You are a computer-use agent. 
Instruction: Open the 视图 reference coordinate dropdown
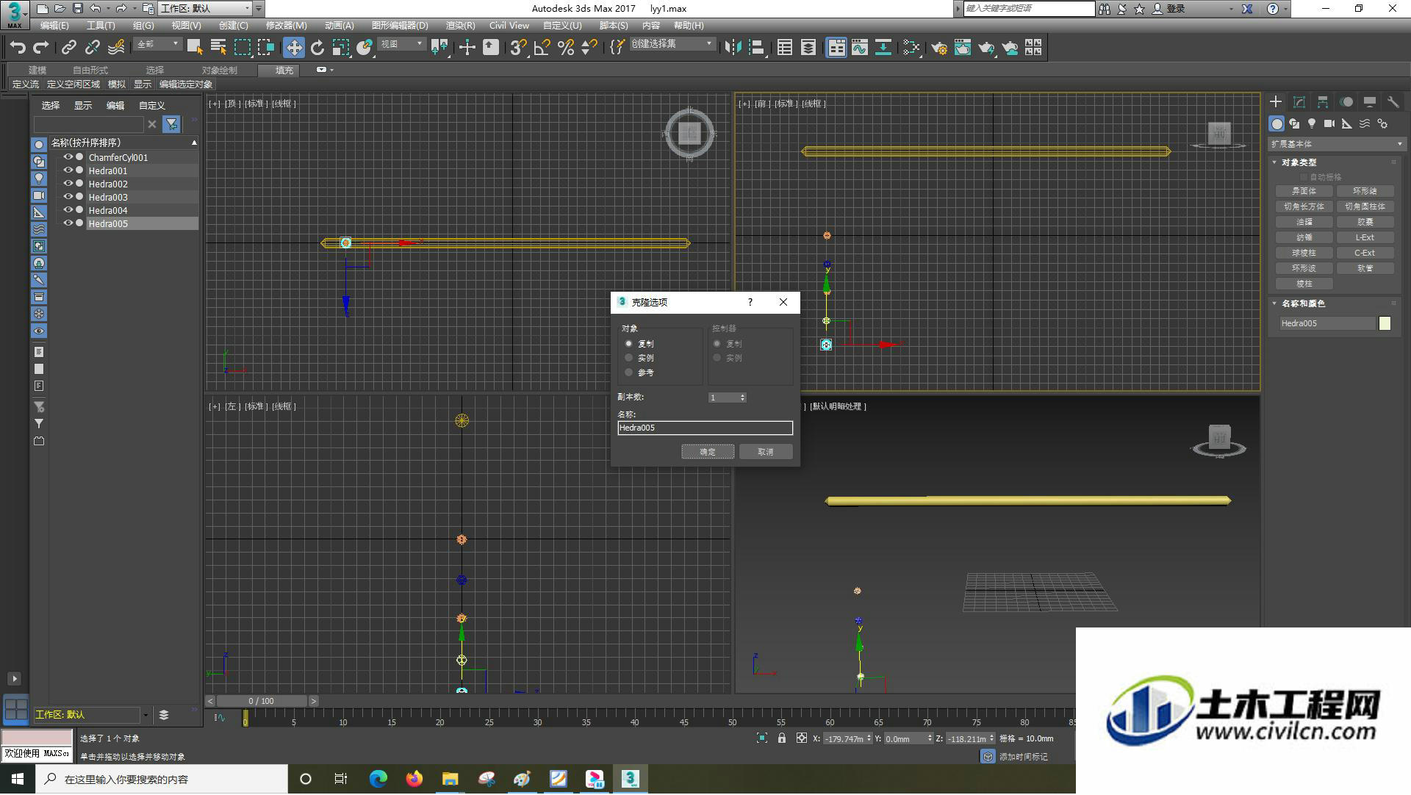tap(401, 45)
